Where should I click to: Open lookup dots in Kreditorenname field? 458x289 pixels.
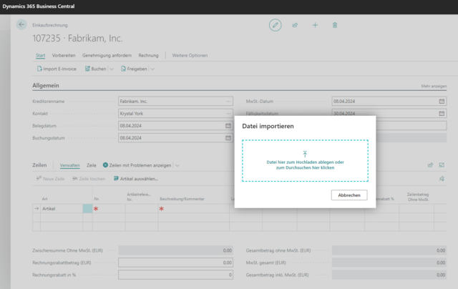point(228,102)
